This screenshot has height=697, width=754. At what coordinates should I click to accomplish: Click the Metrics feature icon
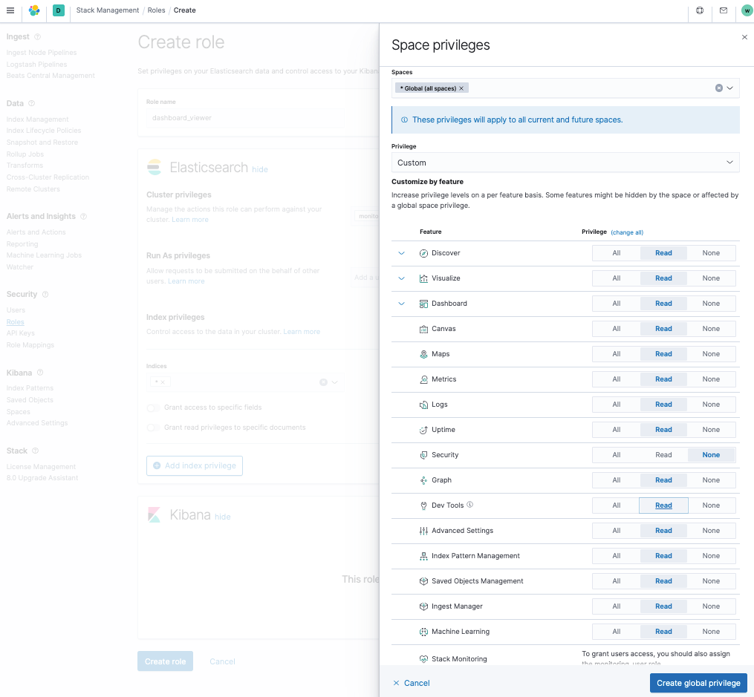[423, 379]
